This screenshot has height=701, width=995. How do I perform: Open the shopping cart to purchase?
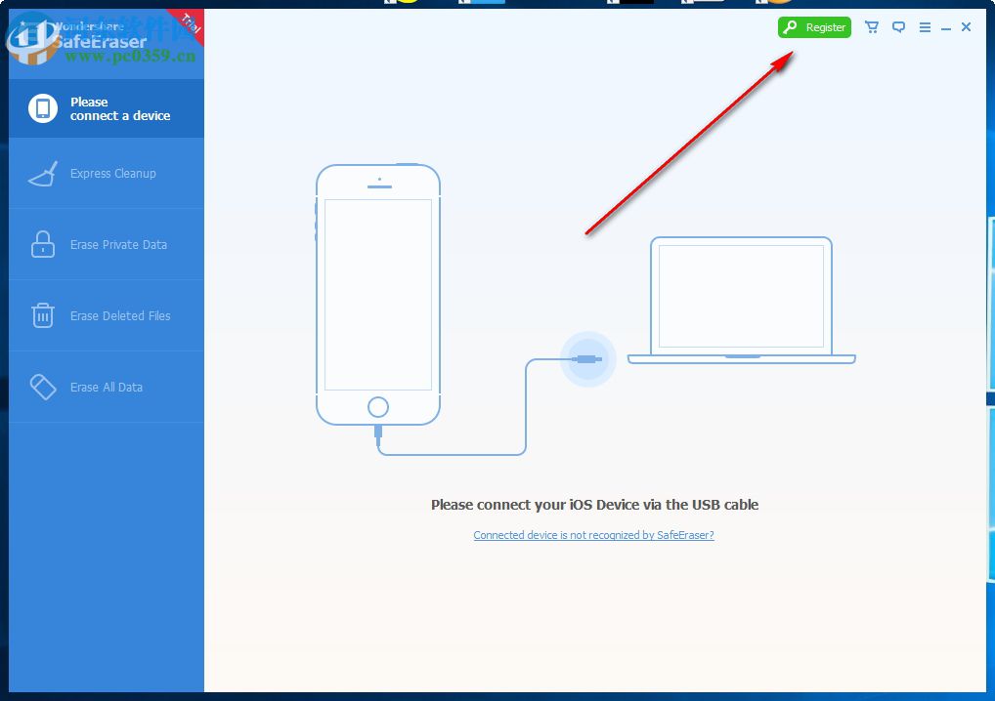pyautogui.click(x=871, y=27)
